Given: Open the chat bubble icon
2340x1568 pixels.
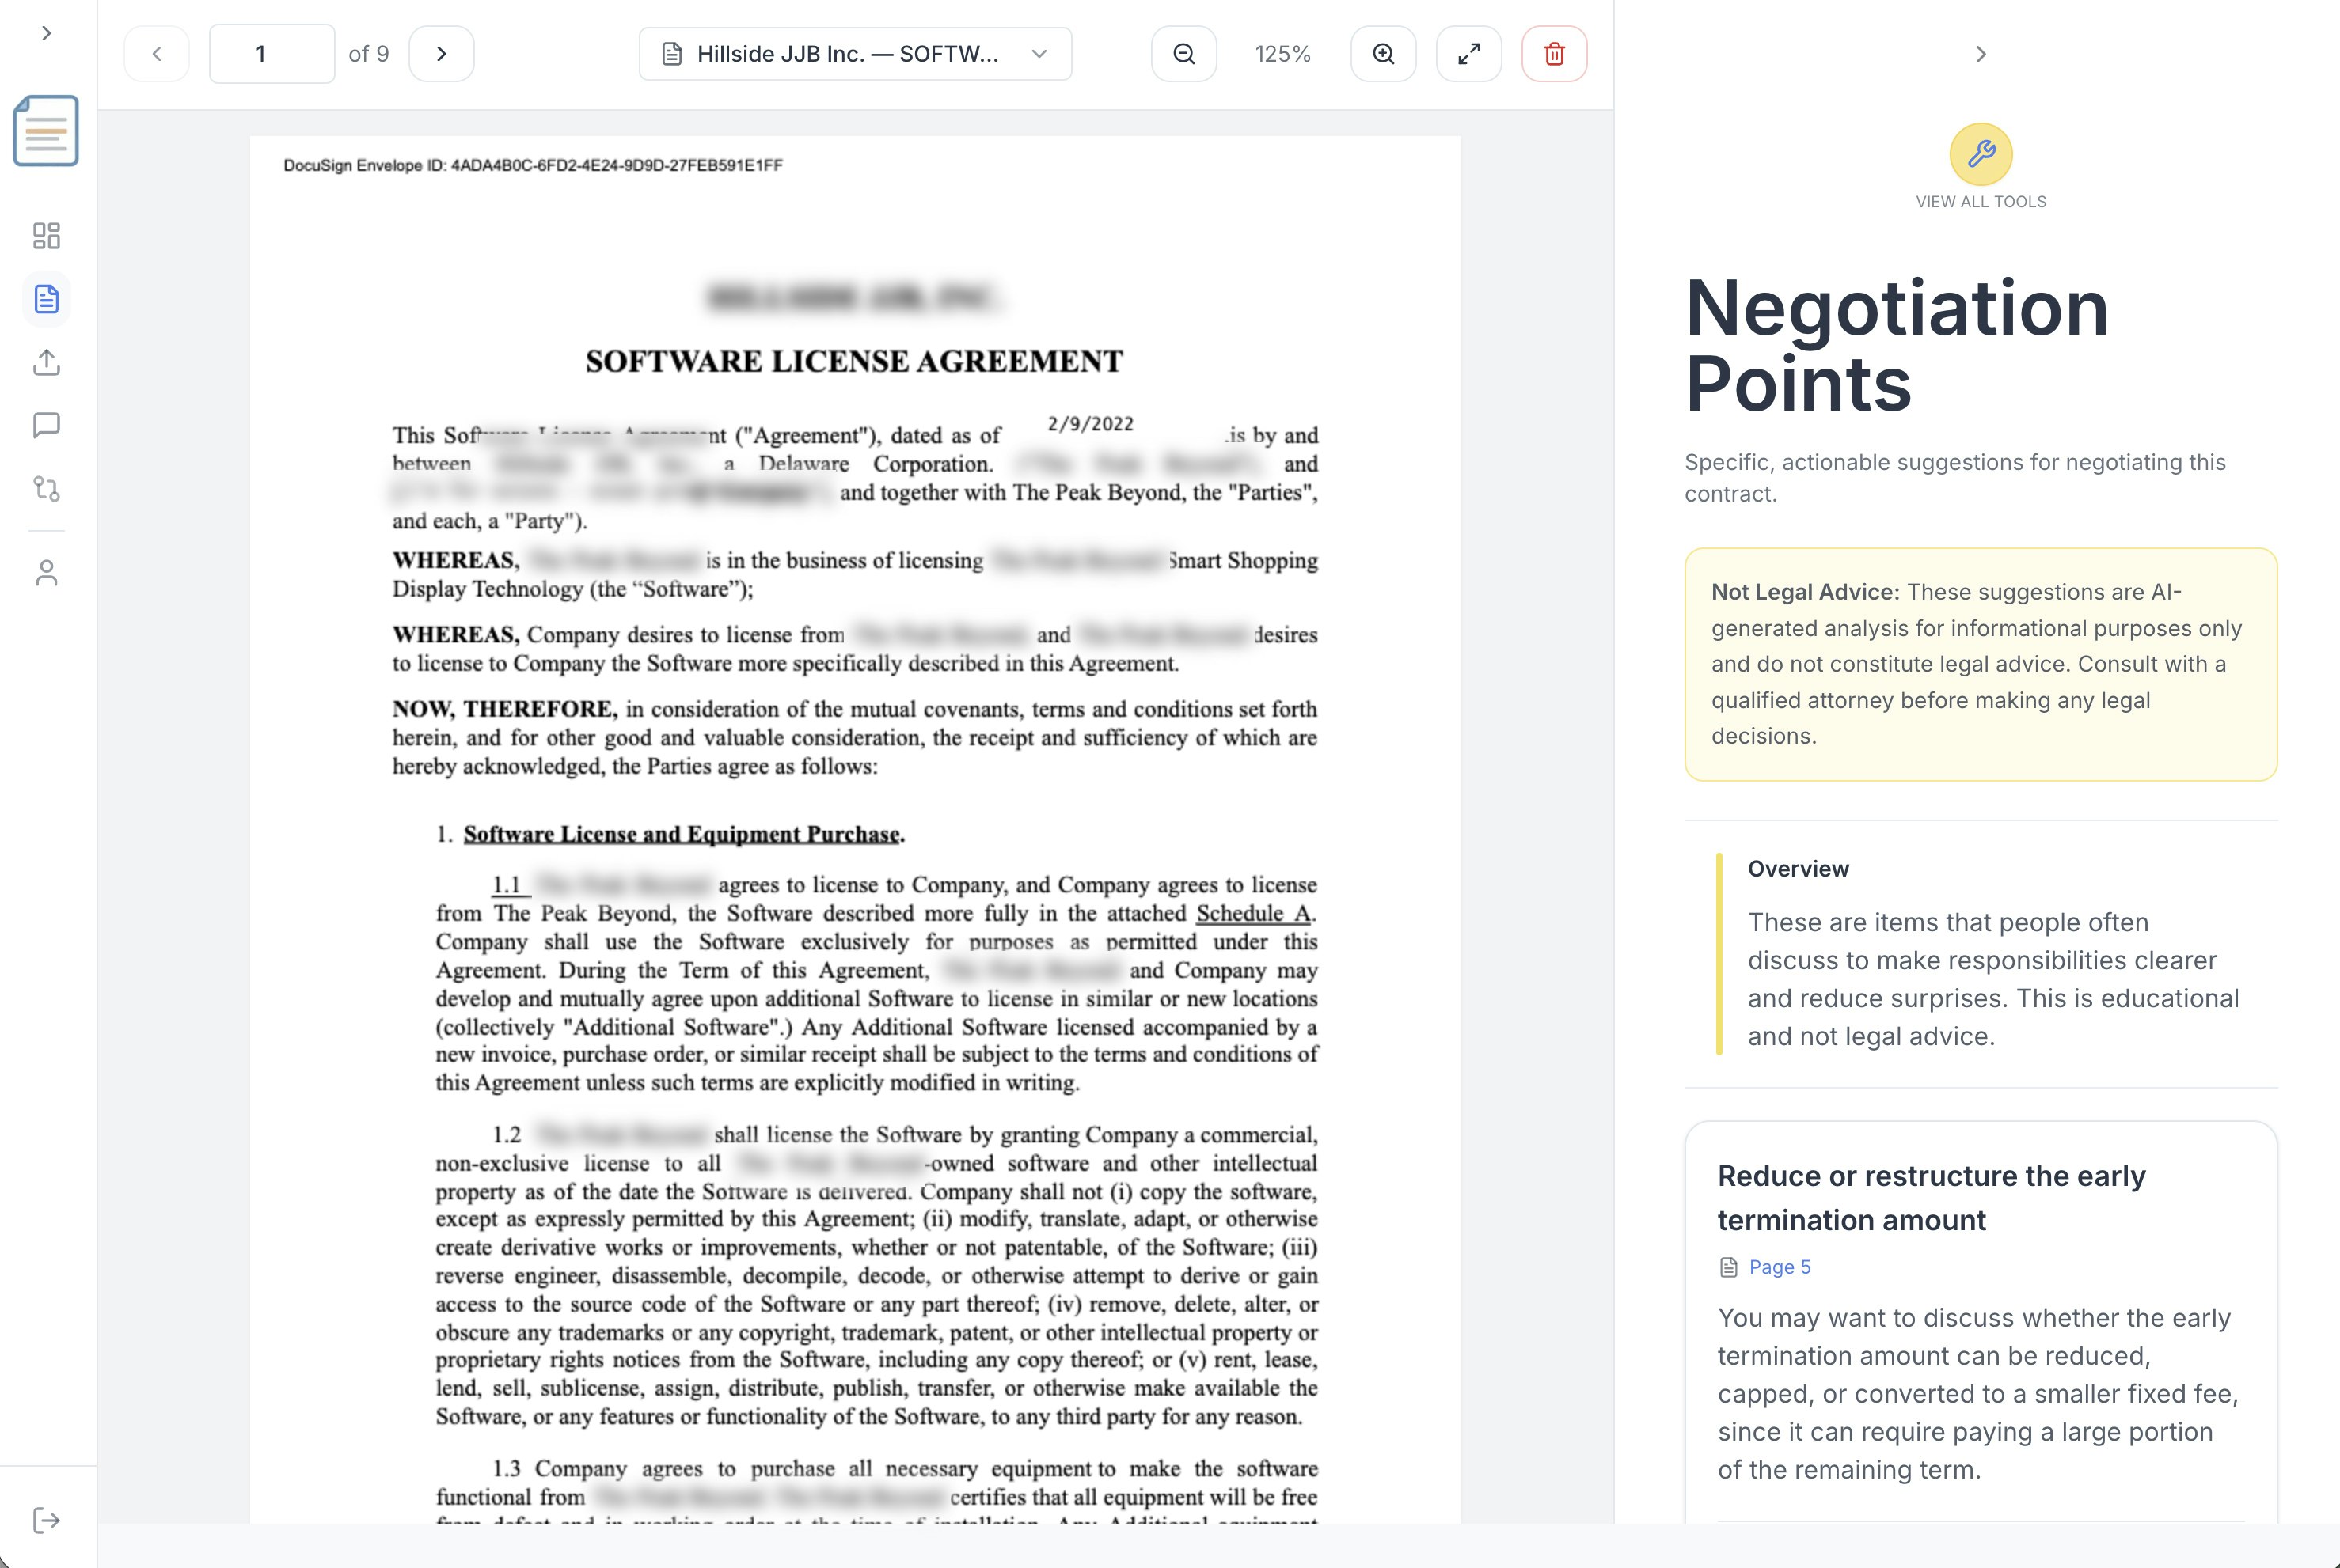Looking at the screenshot, I should pyautogui.click(x=46, y=426).
